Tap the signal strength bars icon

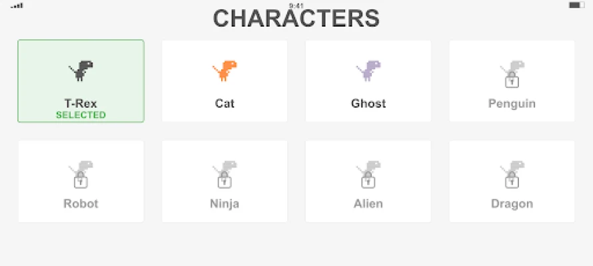pos(17,5)
